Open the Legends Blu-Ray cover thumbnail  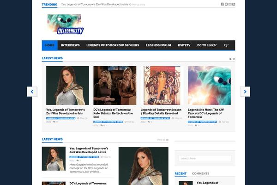tap(162, 86)
